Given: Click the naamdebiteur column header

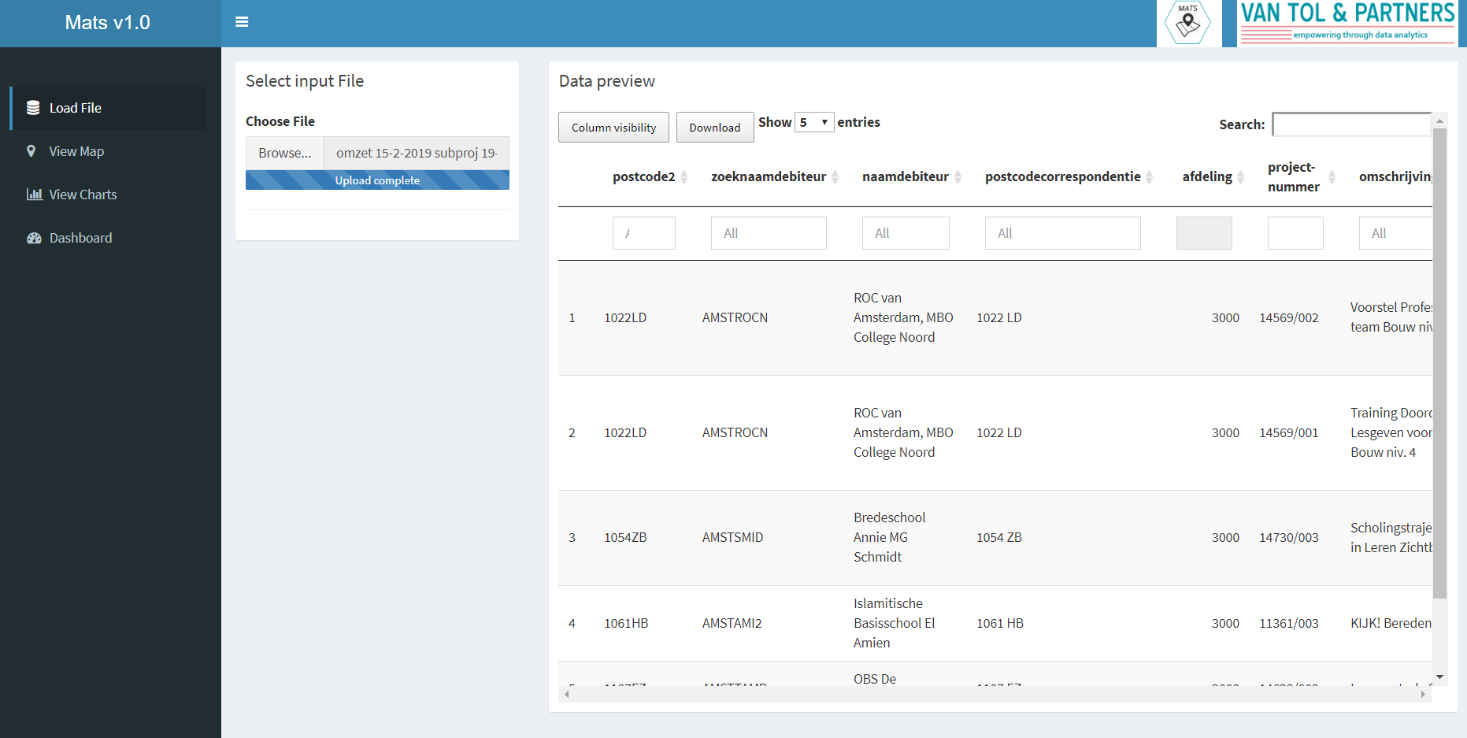Looking at the screenshot, I should pos(906,176).
